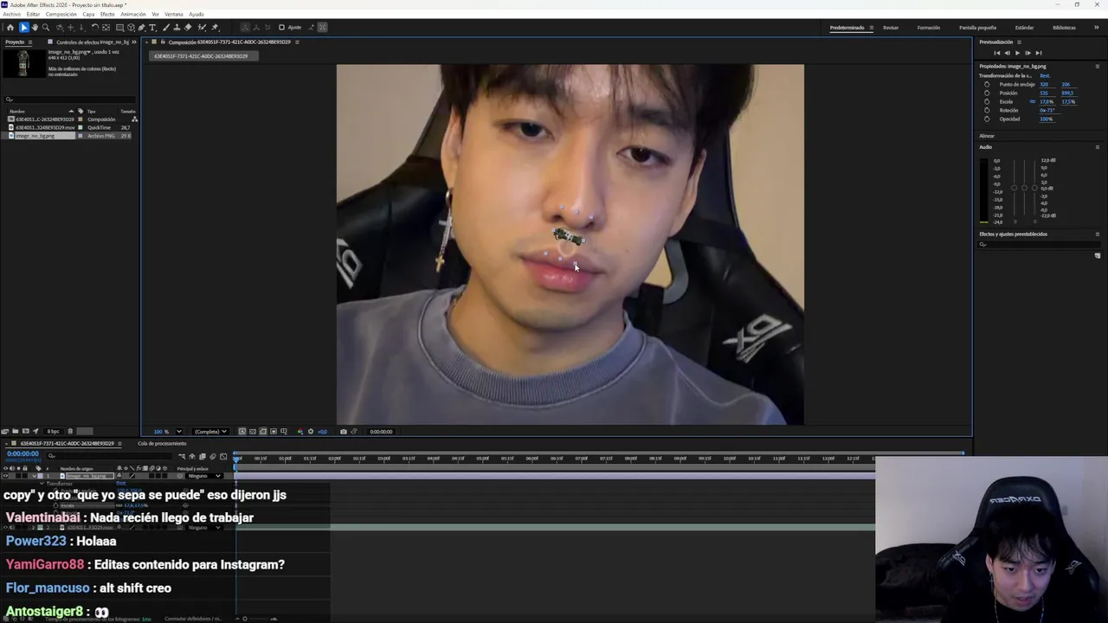Open the Archivo menu
1108x623 pixels.
(x=11, y=14)
